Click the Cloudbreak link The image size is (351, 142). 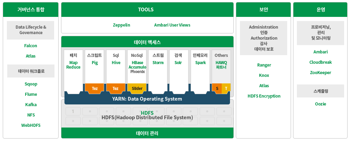pos(320,62)
